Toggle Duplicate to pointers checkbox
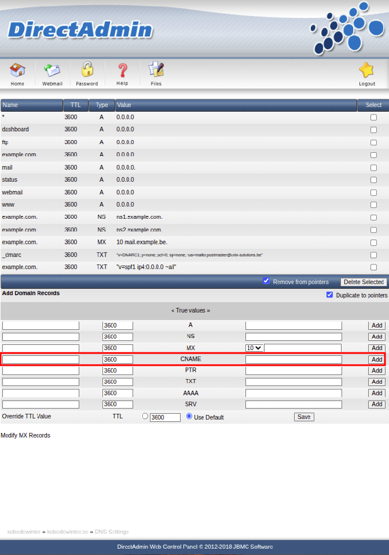 [x=329, y=295]
